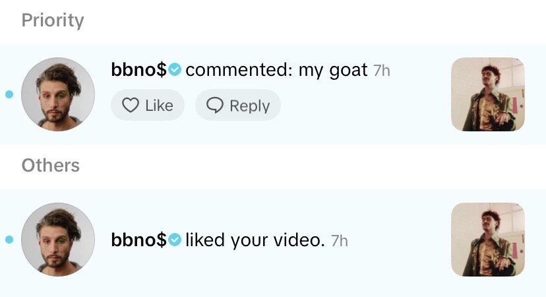546x297 pixels.
Task: Click the speech bubble icon for Reply
Action: click(215, 106)
